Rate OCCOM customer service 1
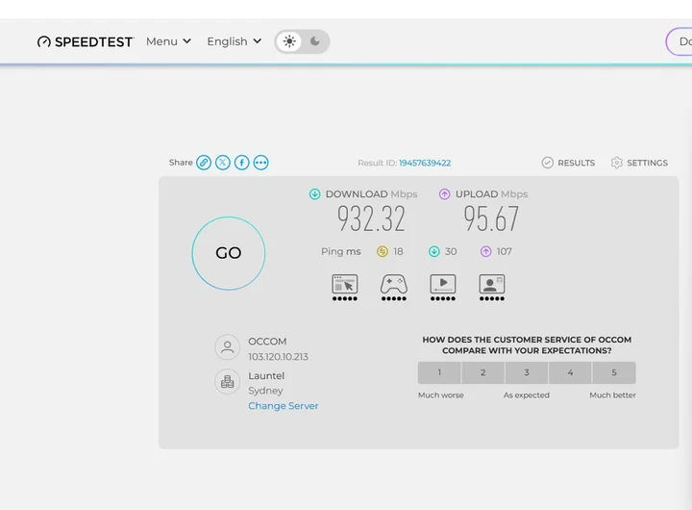The image size is (692, 510). [x=439, y=372]
